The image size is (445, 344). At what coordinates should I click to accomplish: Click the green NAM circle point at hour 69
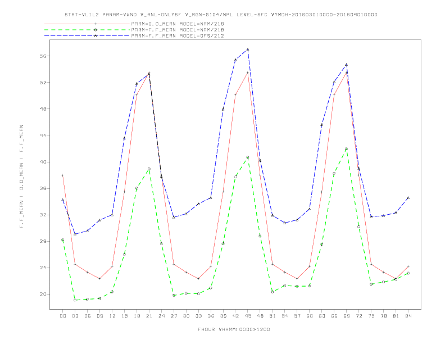[346, 149]
